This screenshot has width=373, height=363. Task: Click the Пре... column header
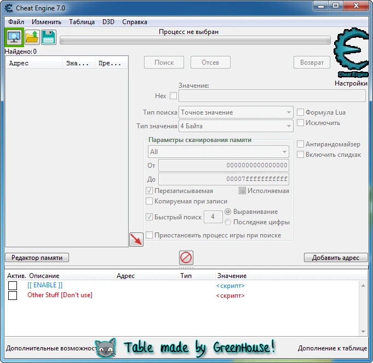click(x=111, y=64)
